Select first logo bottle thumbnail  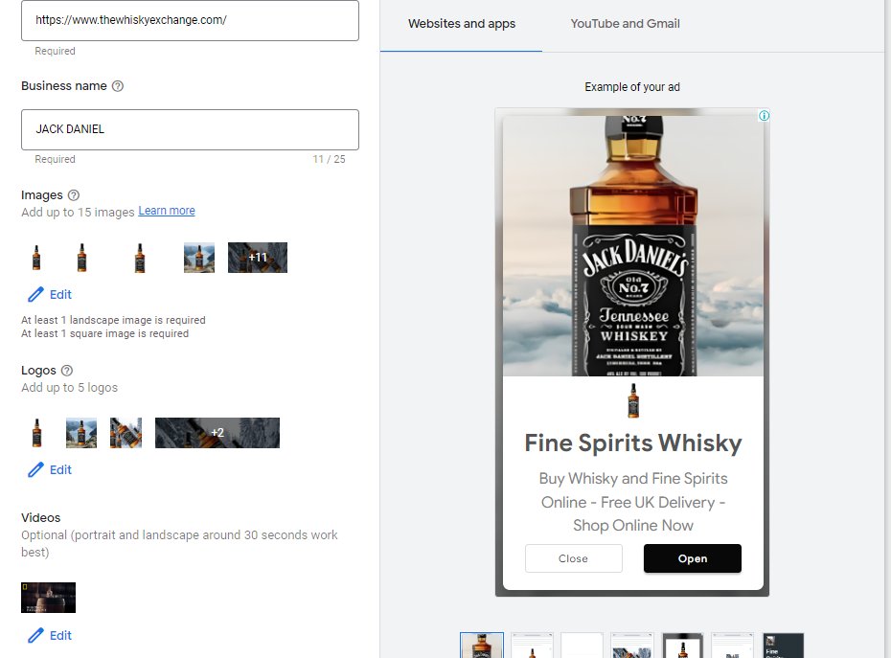37,433
